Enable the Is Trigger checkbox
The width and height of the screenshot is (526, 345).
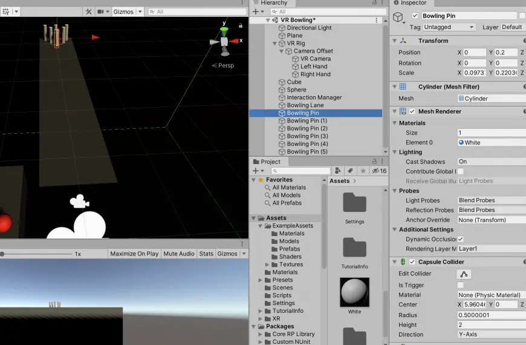point(461,285)
